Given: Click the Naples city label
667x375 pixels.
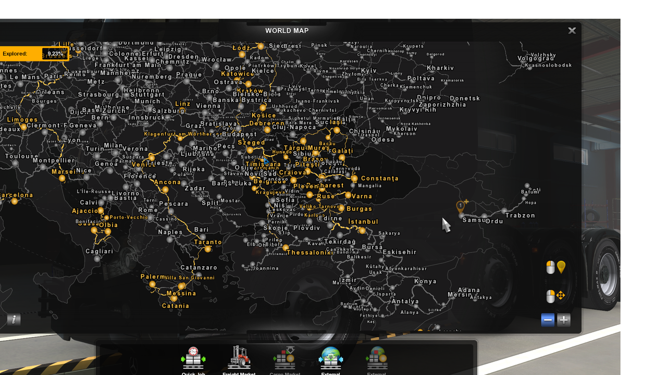Looking at the screenshot, I should point(170,232).
